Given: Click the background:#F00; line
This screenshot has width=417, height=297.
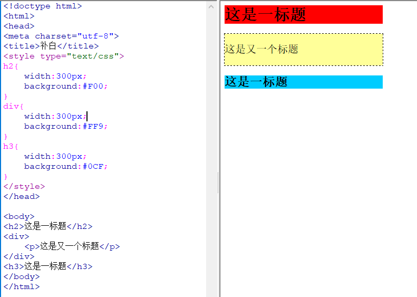Looking at the screenshot, I should tap(66, 86).
